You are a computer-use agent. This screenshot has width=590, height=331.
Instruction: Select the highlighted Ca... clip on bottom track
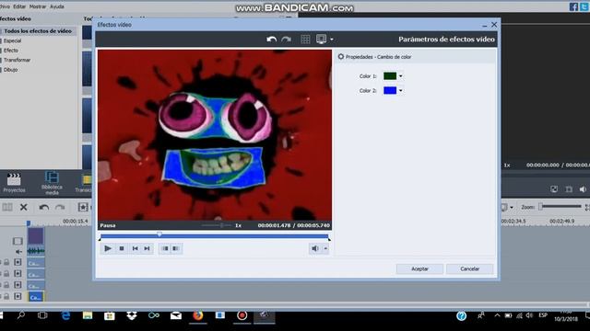[x=36, y=297]
